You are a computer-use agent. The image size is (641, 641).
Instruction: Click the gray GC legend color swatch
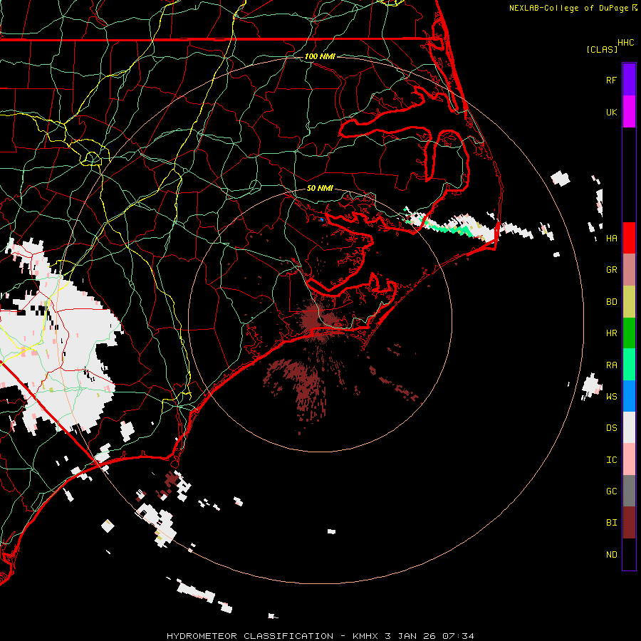tap(629, 491)
